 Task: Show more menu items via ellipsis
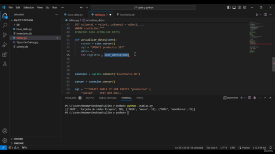pyautogui.click(x=62, y=8)
